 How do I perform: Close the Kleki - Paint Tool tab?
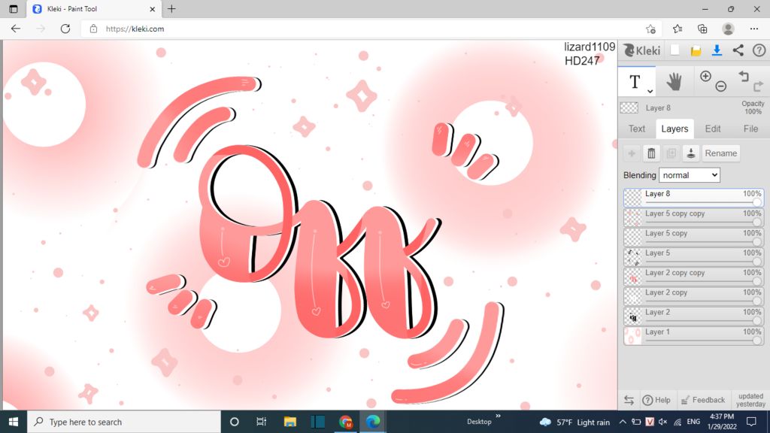152,9
